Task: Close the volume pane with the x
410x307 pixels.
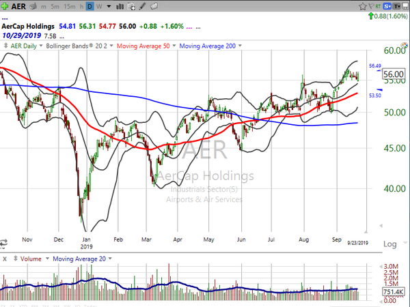Action: click(5, 259)
